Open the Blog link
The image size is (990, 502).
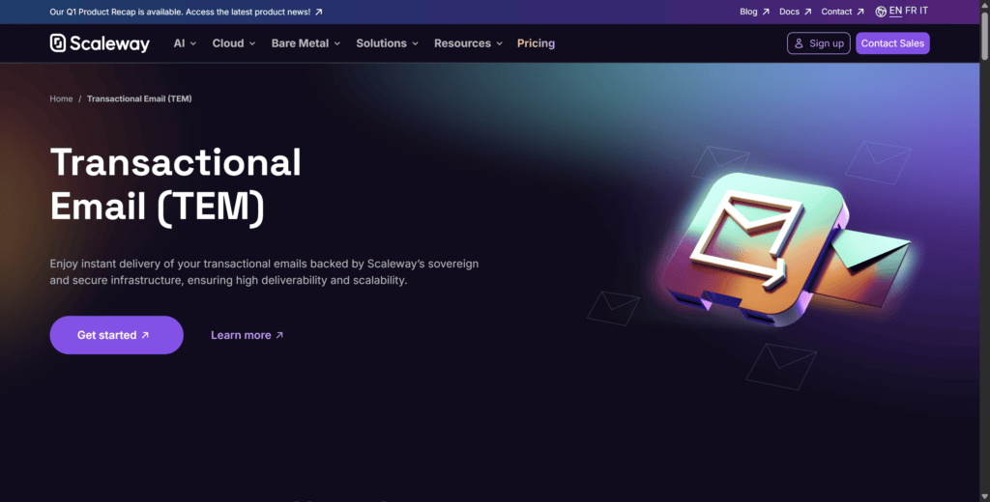[x=754, y=12]
